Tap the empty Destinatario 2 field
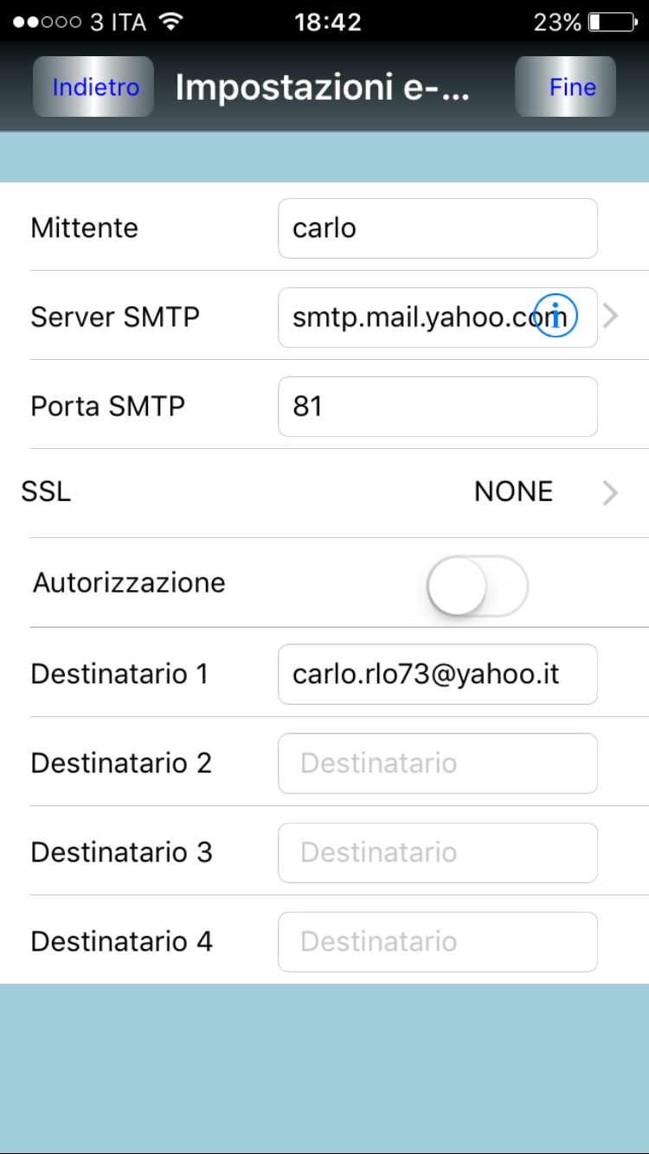This screenshot has width=649, height=1154. point(437,763)
